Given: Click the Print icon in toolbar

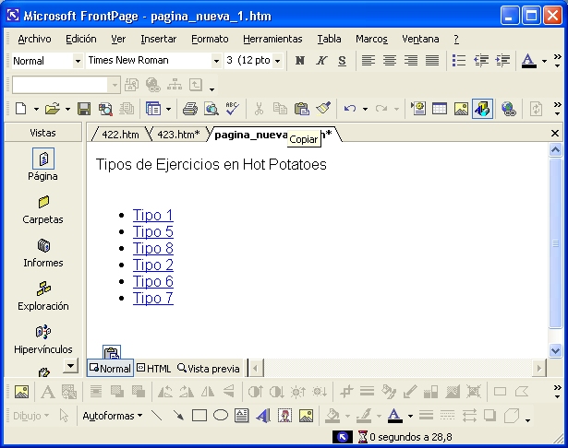Looking at the screenshot, I should point(190,109).
